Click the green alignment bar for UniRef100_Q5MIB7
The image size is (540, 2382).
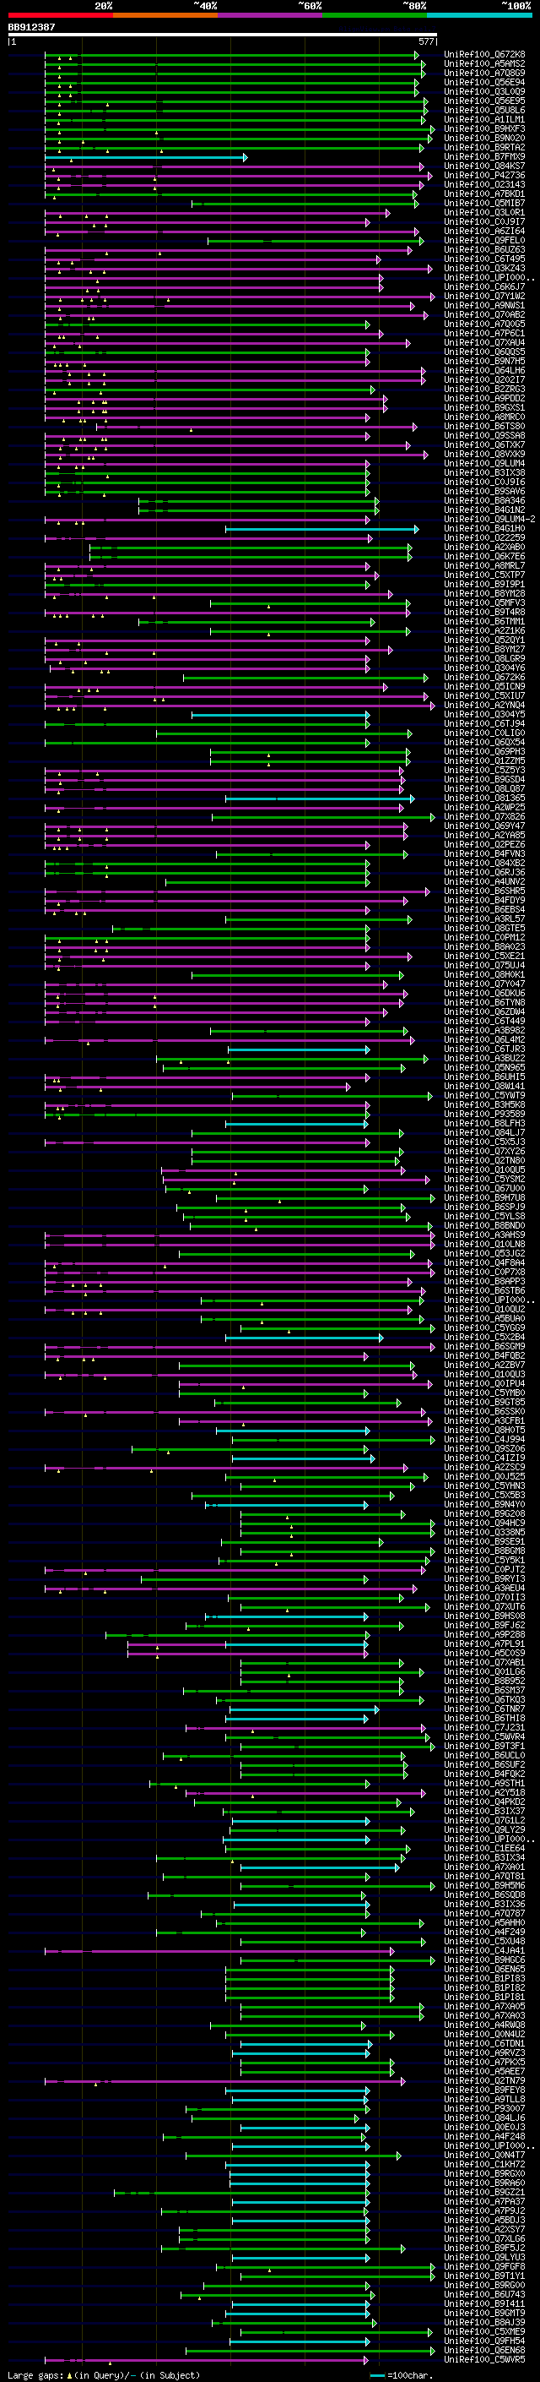pos(305,204)
